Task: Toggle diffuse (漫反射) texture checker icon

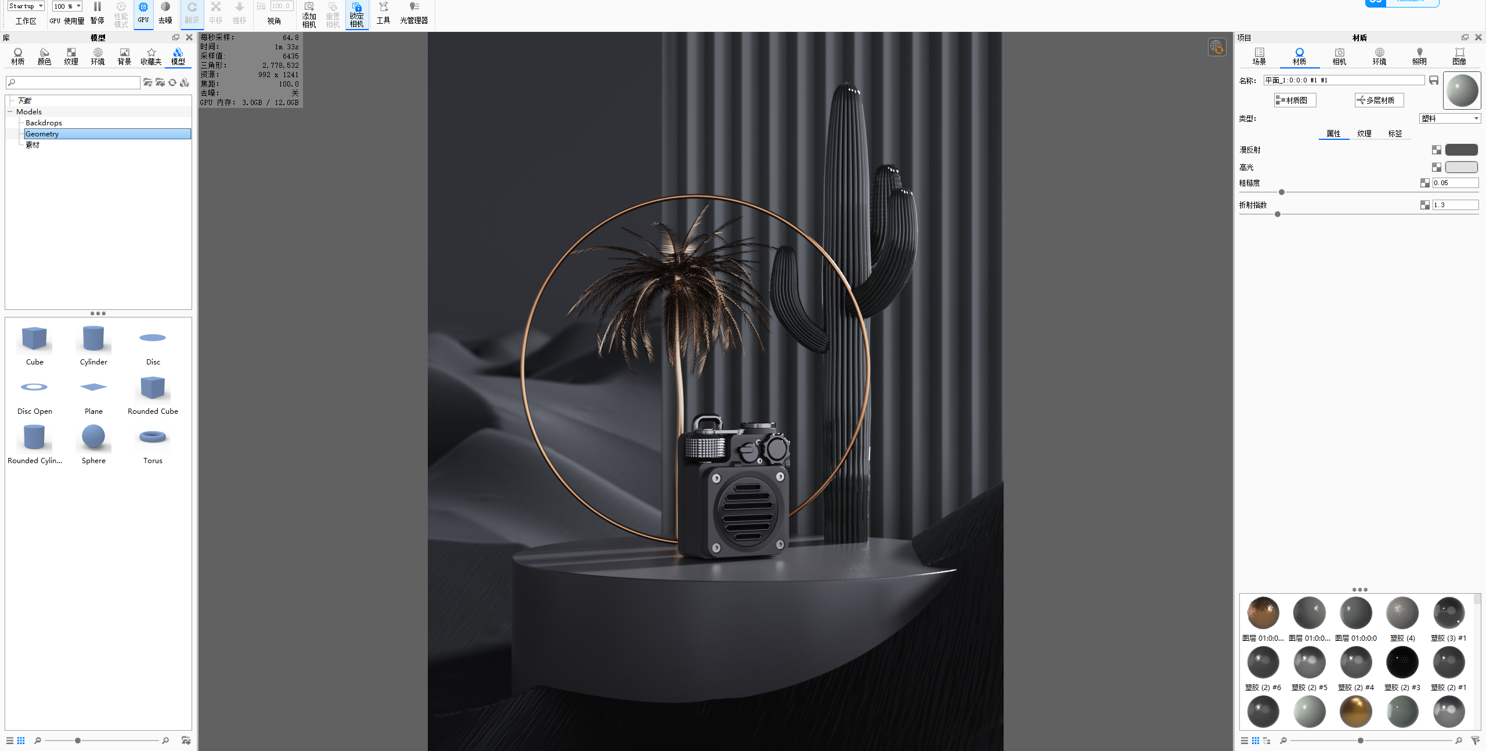Action: tap(1436, 150)
